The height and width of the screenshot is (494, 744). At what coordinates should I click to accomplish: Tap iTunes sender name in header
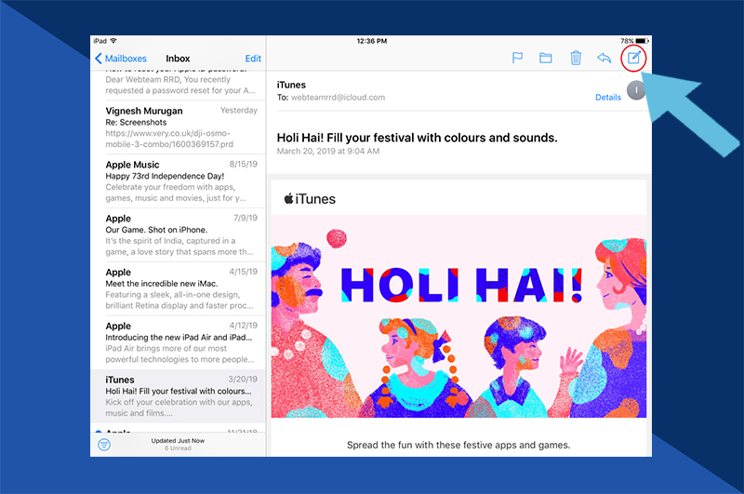point(291,85)
